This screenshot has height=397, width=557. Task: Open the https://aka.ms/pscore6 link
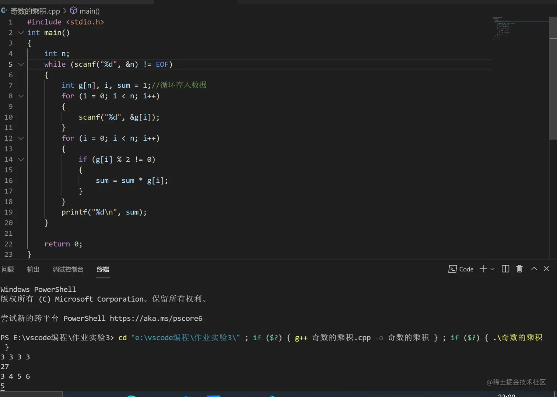(156, 318)
